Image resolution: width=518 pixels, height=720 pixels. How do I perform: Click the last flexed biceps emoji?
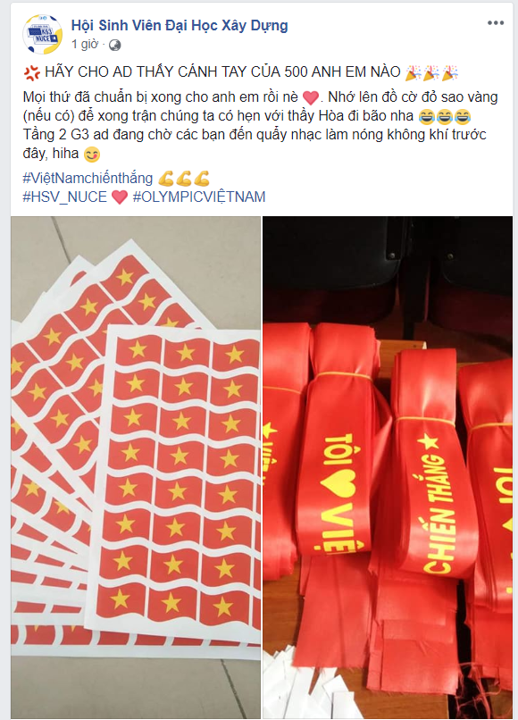click(202, 178)
